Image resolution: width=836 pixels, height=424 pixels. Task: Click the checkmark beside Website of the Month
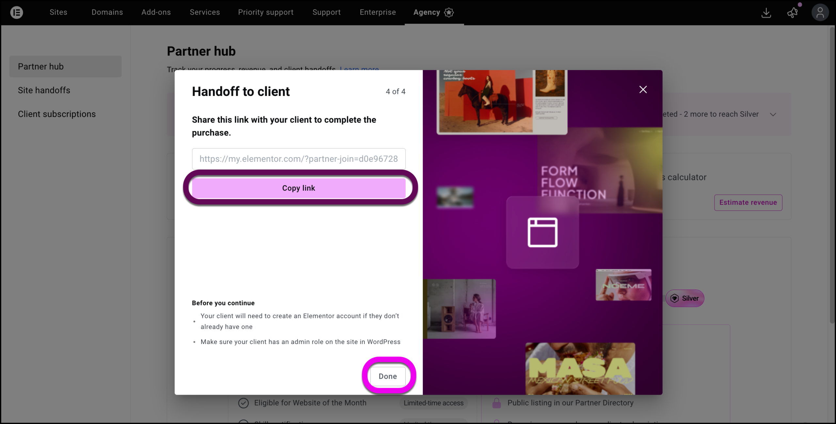(x=243, y=403)
